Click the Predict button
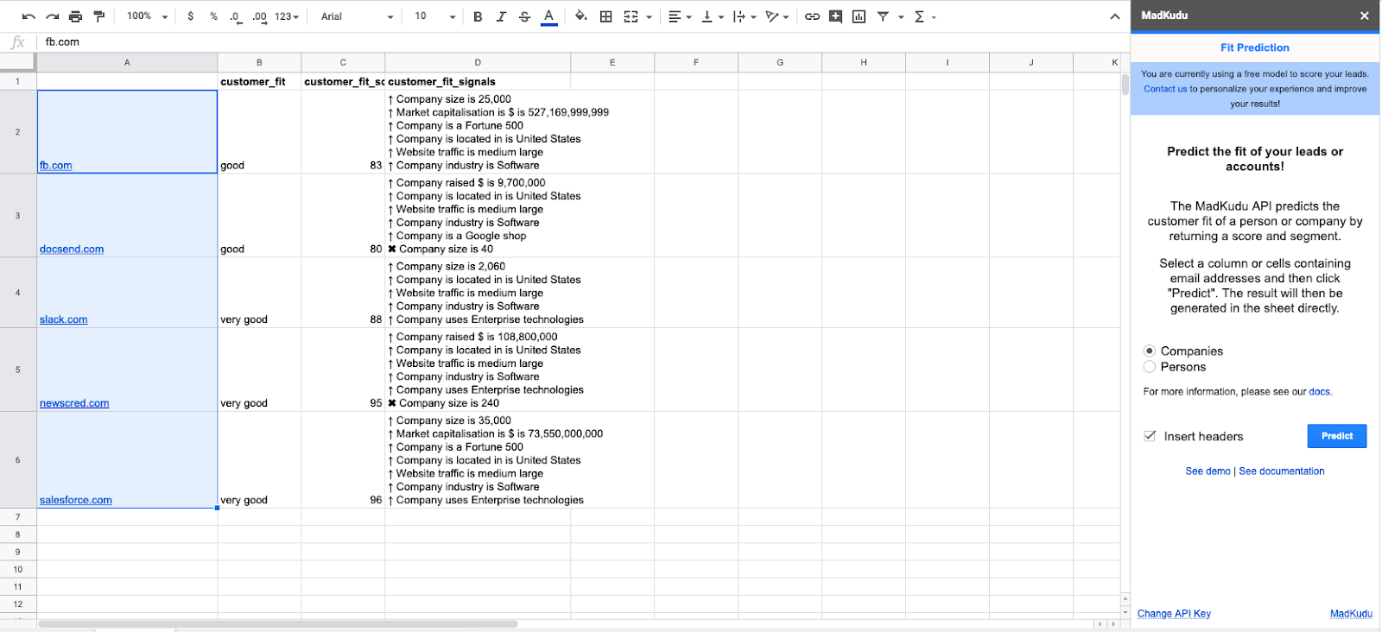 coord(1337,436)
